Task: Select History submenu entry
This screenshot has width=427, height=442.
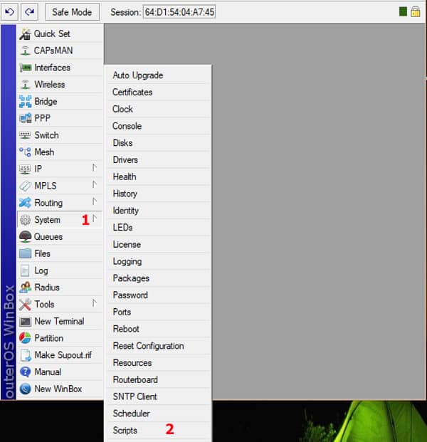Action: point(159,194)
